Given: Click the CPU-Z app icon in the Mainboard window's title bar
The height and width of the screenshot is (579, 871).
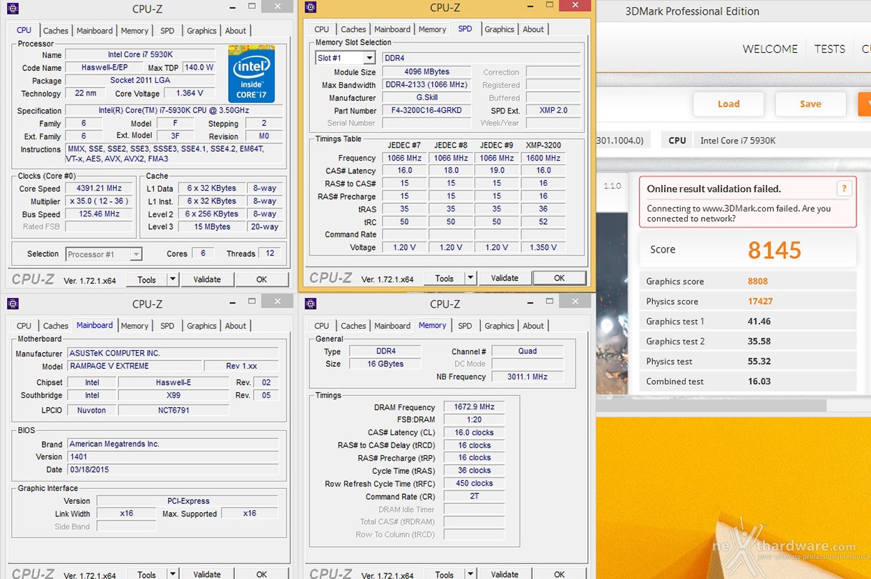Looking at the screenshot, I should point(13,303).
